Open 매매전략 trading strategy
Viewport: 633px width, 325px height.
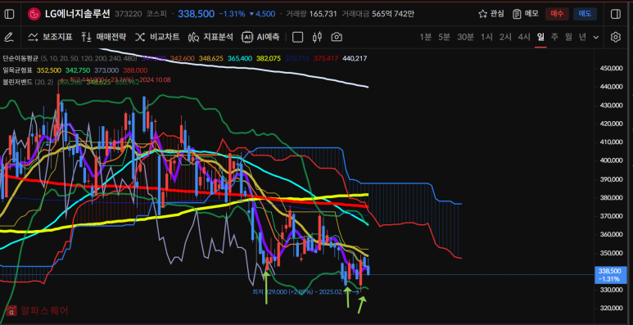click(104, 37)
